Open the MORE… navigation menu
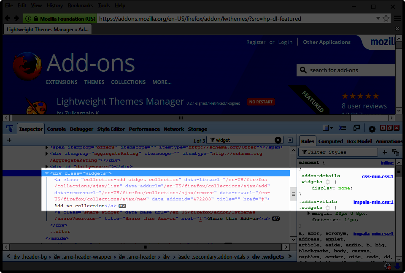 click(x=162, y=82)
